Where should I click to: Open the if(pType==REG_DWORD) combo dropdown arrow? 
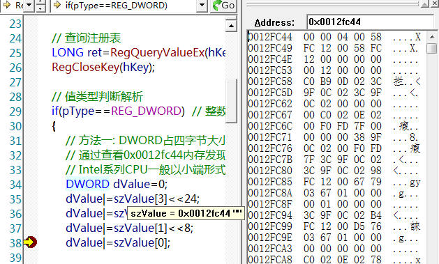pos(202,6)
